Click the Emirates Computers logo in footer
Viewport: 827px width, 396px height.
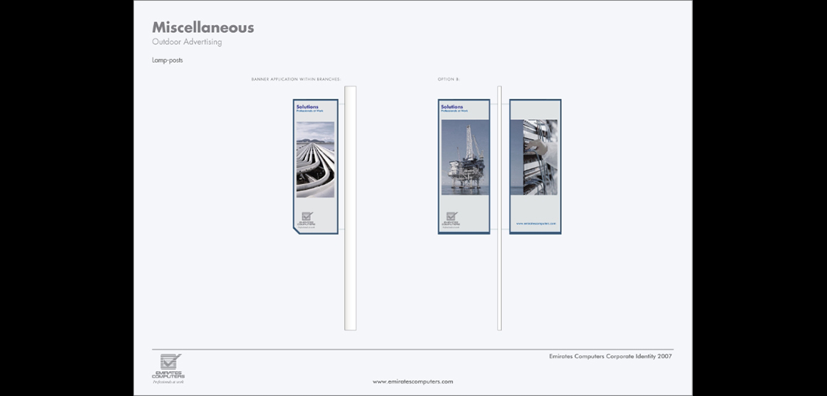click(x=168, y=365)
